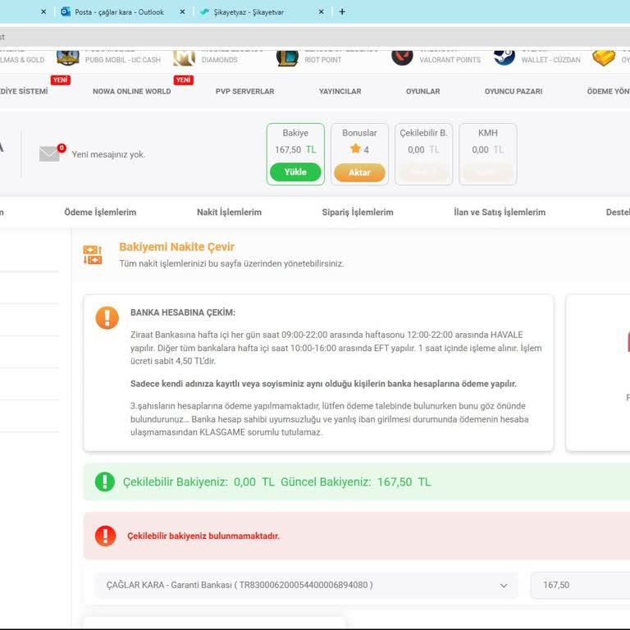Click the Valorant Points logo icon
Image resolution: width=630 pixels, height=630 pixels.
402,57
